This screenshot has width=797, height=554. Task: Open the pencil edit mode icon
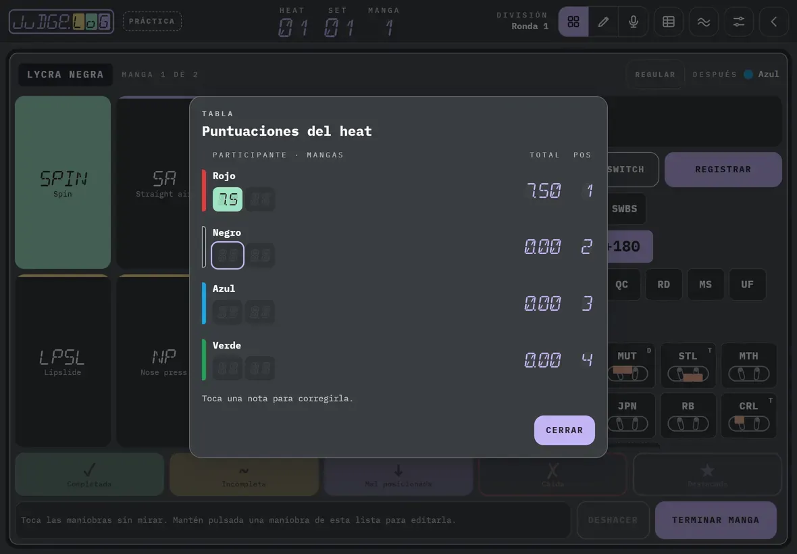click(x=603, y=22)
